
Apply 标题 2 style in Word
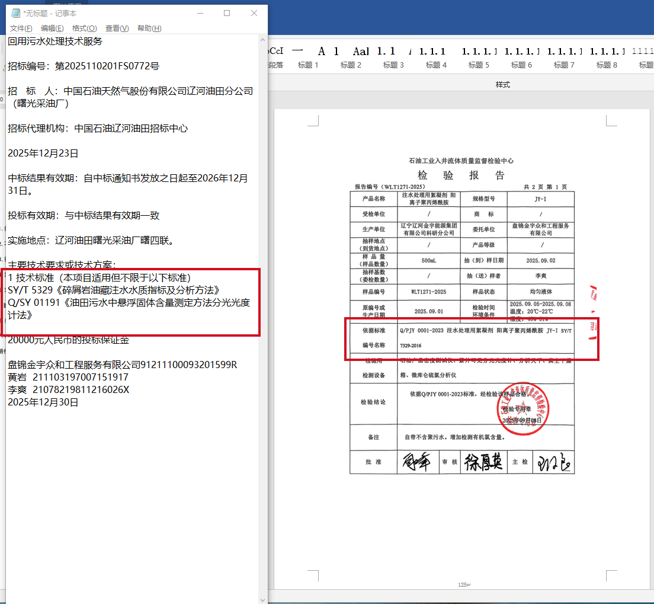click(x=351, y=57)
